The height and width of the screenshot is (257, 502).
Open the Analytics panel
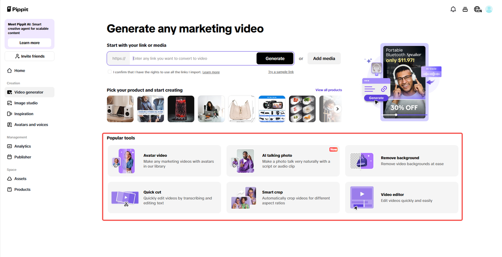[22, 146]
